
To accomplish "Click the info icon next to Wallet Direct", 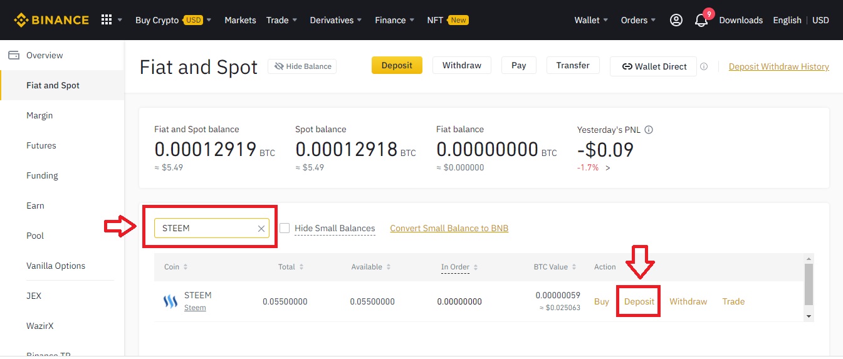I will tap(704, 66).
